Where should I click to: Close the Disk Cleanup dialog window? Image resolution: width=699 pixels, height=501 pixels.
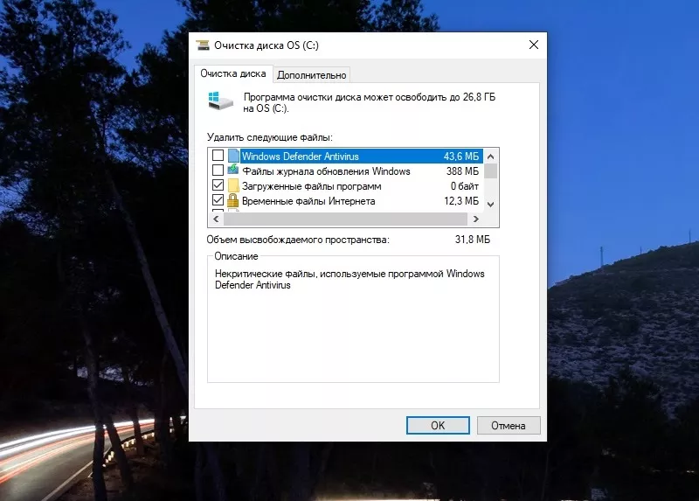click(x=534, y=45)
